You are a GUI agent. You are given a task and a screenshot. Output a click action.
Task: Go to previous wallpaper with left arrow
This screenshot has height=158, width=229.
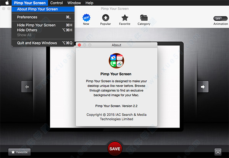[27, 87]
